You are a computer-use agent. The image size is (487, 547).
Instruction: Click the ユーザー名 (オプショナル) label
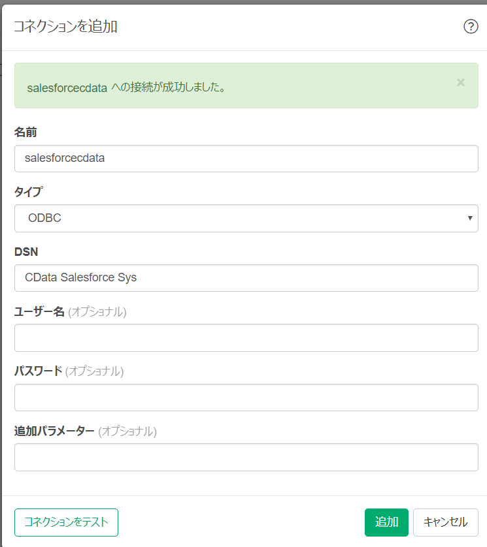(x=71, y=311)
